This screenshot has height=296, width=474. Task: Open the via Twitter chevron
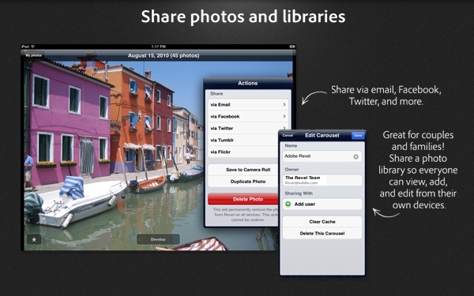point(284,128)
